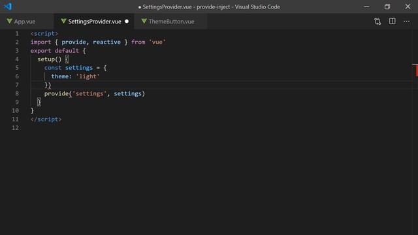Switch to the ThemeButton.vue tab
The image size is (418, 235).
coord(170,22)
